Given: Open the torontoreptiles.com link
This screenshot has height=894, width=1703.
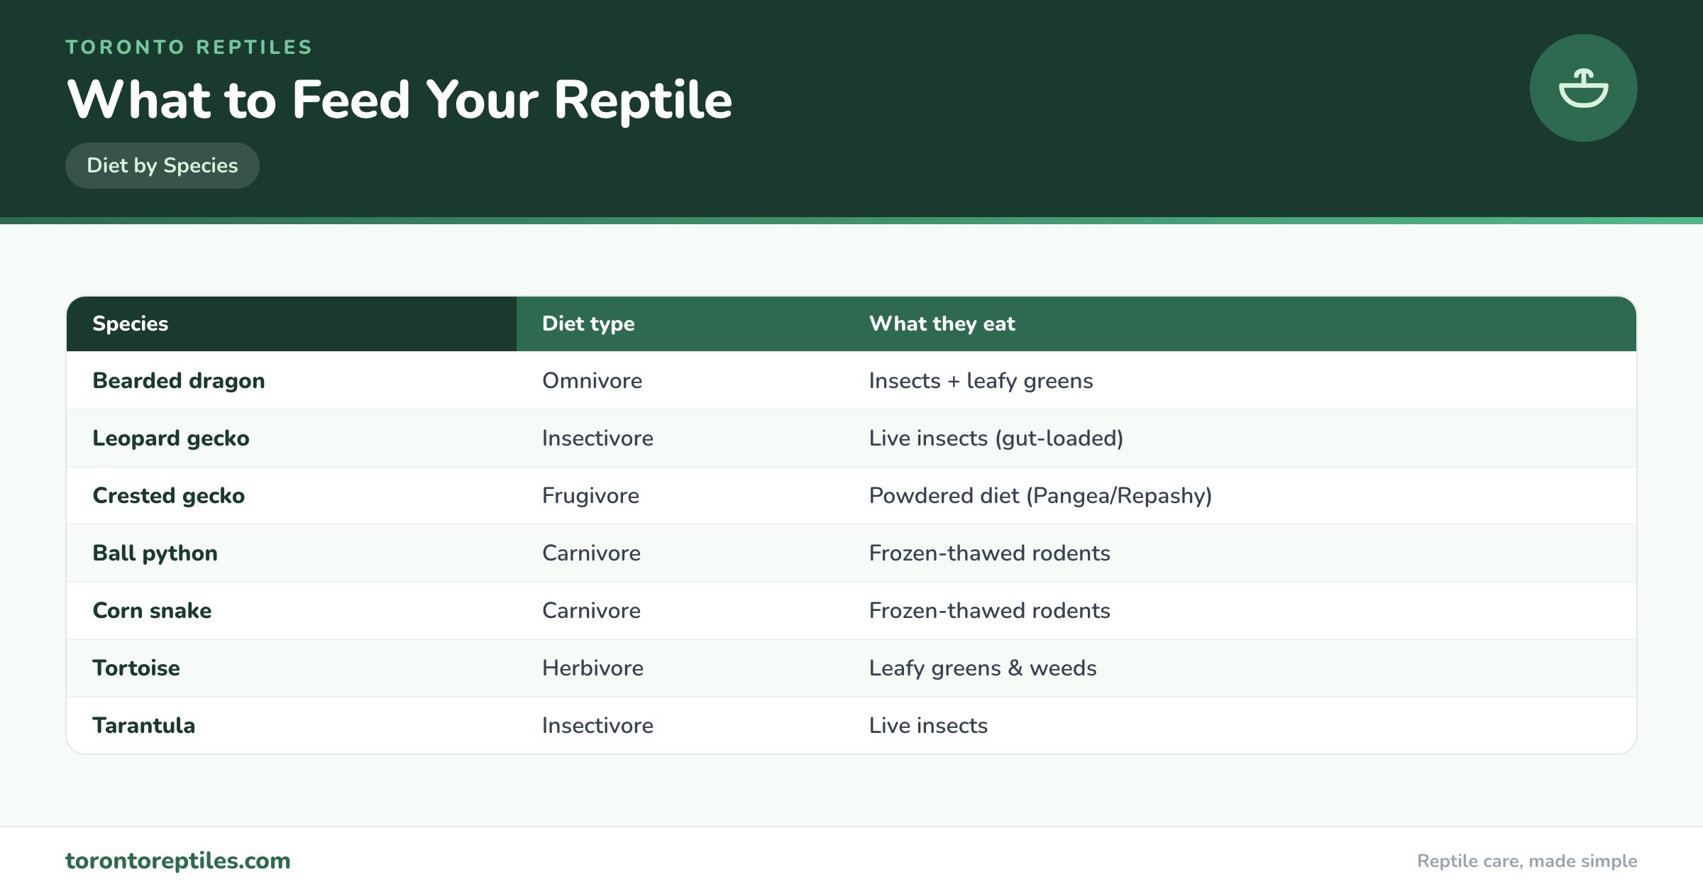Looking at the screenshot, I should pyautogui.click(x=178, y=861).
